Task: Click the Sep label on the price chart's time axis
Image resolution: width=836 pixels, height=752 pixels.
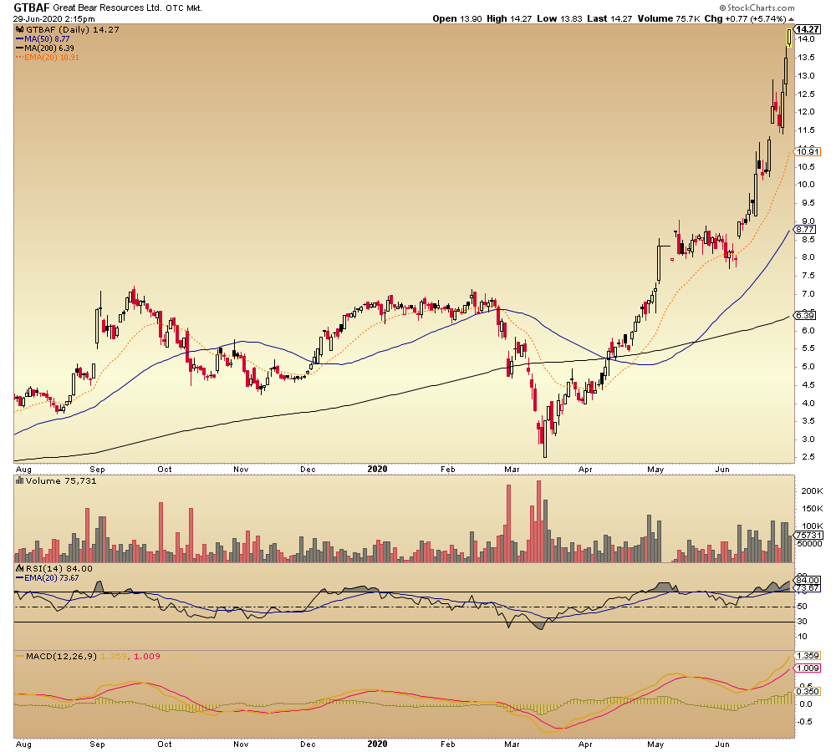Action: (97, 470)
